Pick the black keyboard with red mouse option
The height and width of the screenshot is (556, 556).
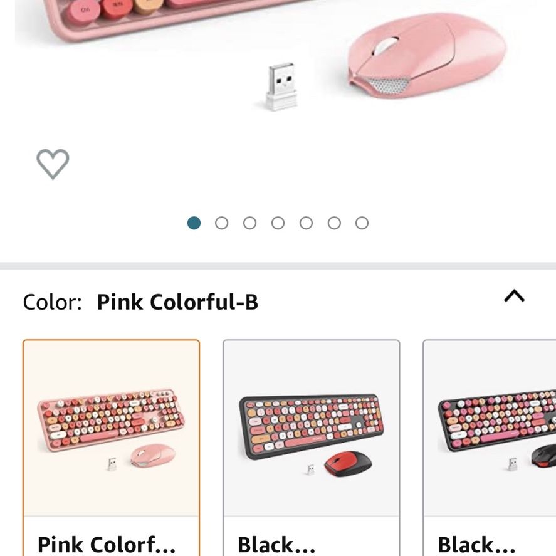pyautogui.click(x=311, y=448)
